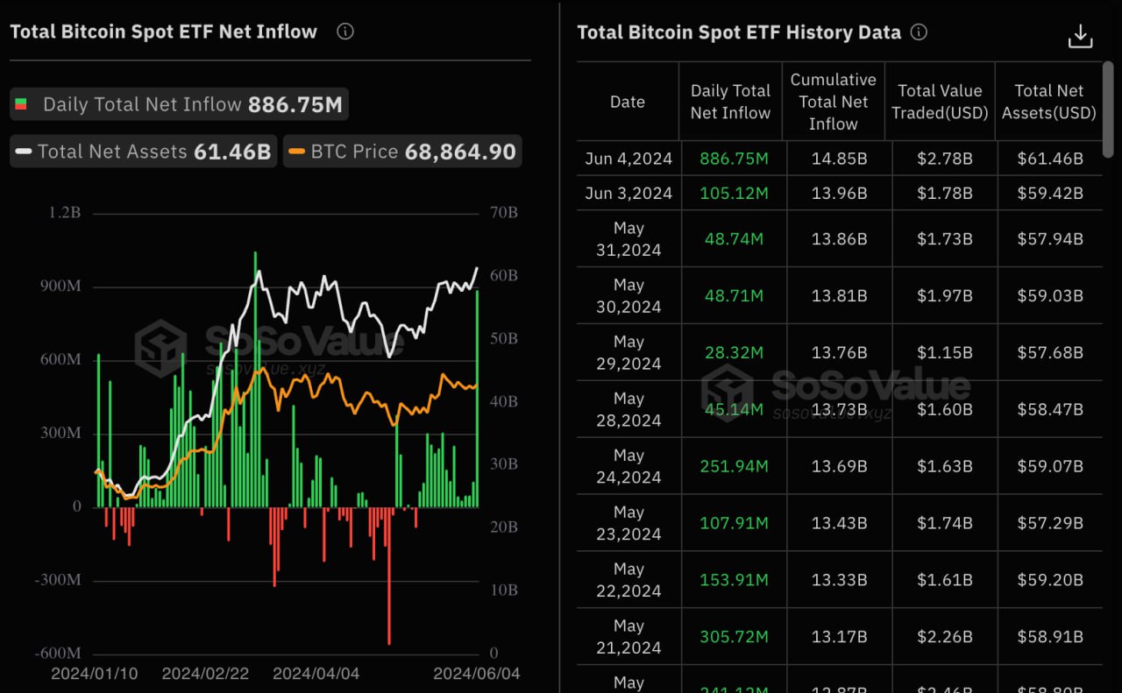This screenshot has height=693, width=1122.
Task: Click info icon beside Net Inflow chart title
Action: tap(345, 32)
